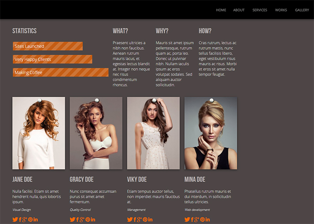Click the GRACY DOE name heading
The width and height of the screenshot is (314, 224).
pyautogui.click(x=82, y=179)
